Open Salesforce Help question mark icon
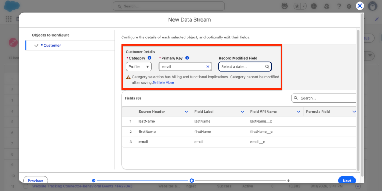Screen dimensions: 382x191 [339, 6]
